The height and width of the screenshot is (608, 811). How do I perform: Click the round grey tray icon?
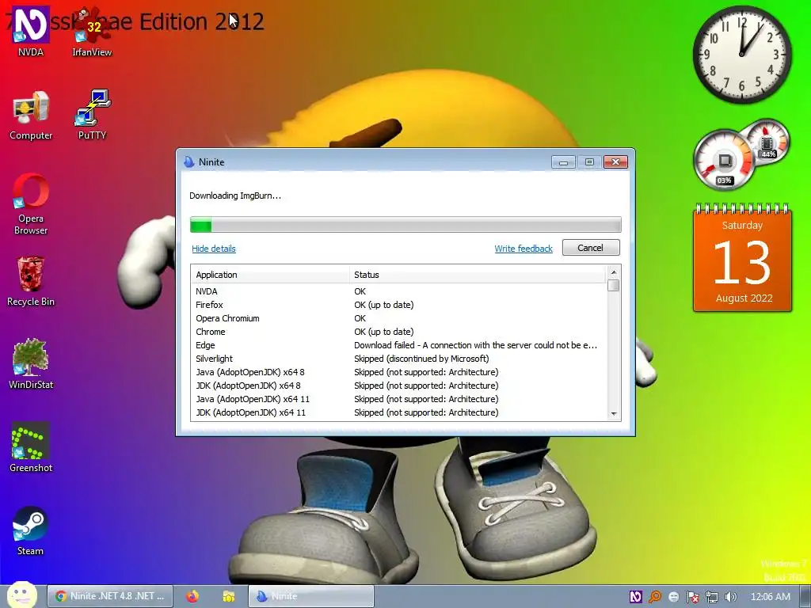pos(673,597)
